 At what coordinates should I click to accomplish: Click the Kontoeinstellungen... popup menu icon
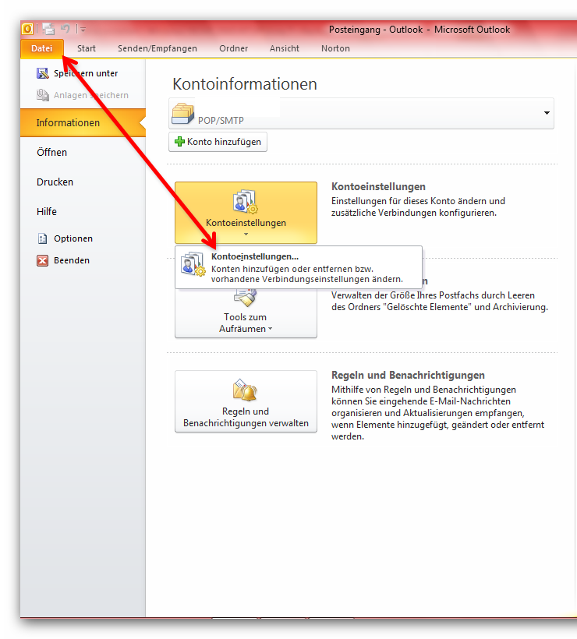pyautogui.click(x=193, y=264)
